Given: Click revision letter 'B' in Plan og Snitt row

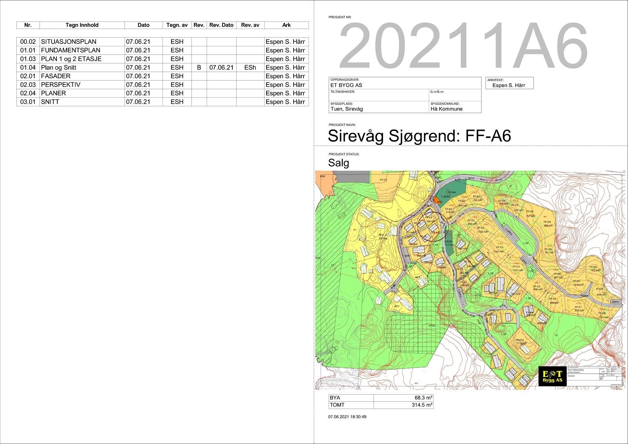Looking at the screenshot, I should pos(199,68).
